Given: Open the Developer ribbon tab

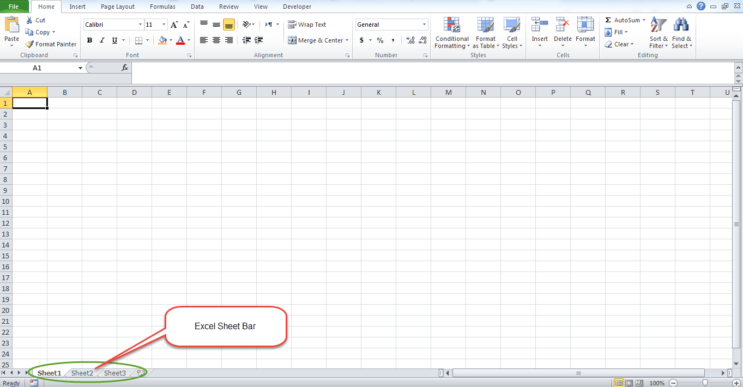Looking at the screenshot, I should pos(297,7).
